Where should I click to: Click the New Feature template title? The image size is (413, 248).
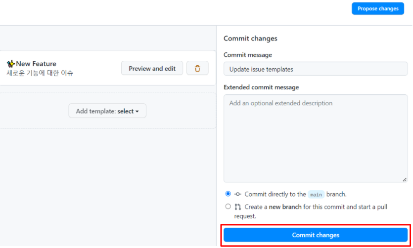(36, 64)
